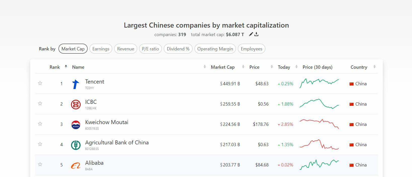This screenshot has height=177, width=412.
Task: Click the Agricultural Bank of China logo
Action: 76,145
